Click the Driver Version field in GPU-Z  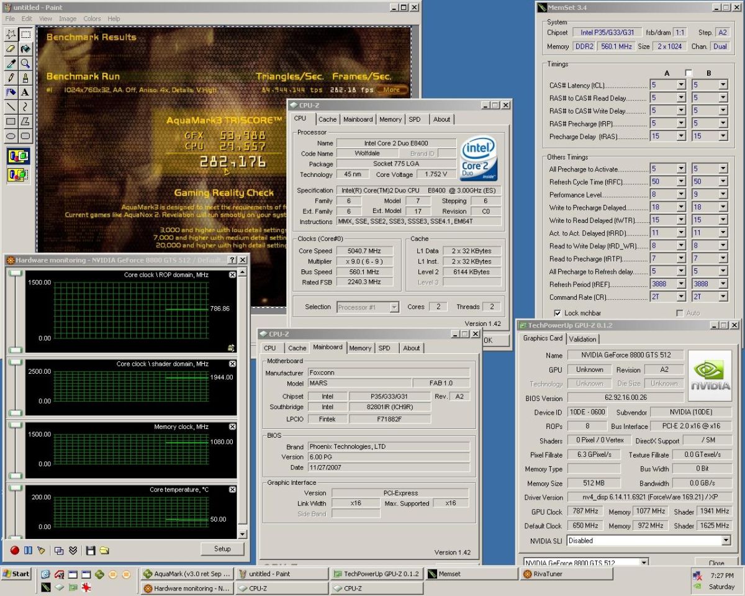click(x=649, y=497)
